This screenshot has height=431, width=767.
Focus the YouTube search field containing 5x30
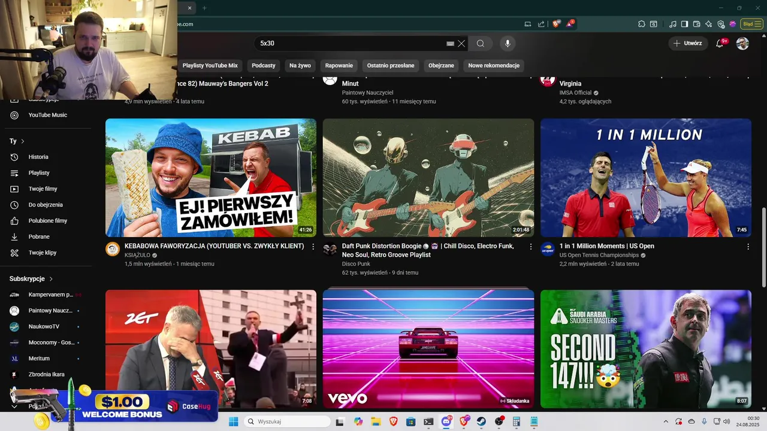pyautogui.click(x=352, y=43)
